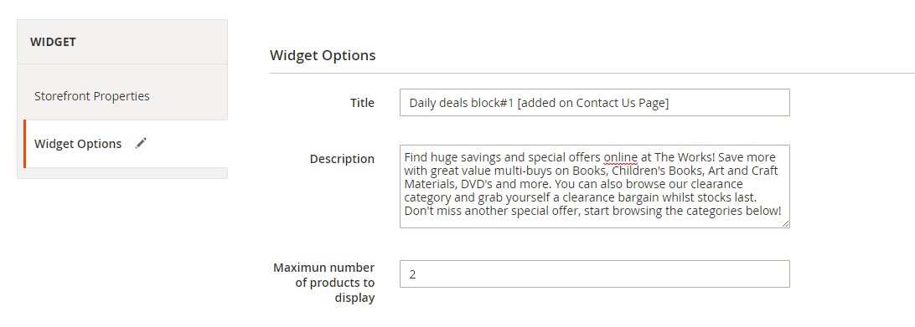This screenshot has width=915, height=327.
Task: Place cursor on 'The Works!' in description
Action: tap(681, 157)
